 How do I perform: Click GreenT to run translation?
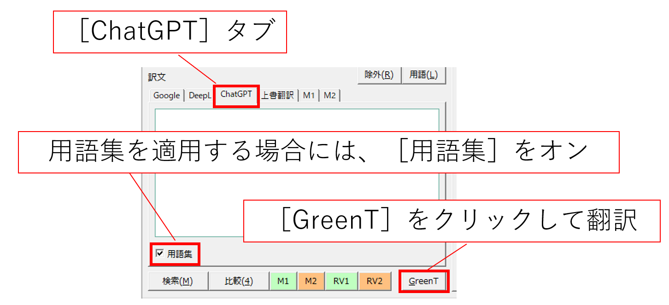coord(423,281)
